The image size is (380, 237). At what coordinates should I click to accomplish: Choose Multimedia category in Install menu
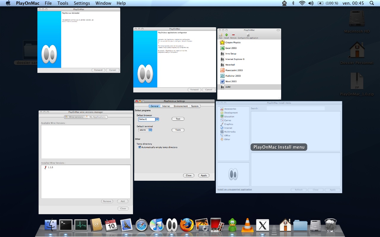point(228,132)
